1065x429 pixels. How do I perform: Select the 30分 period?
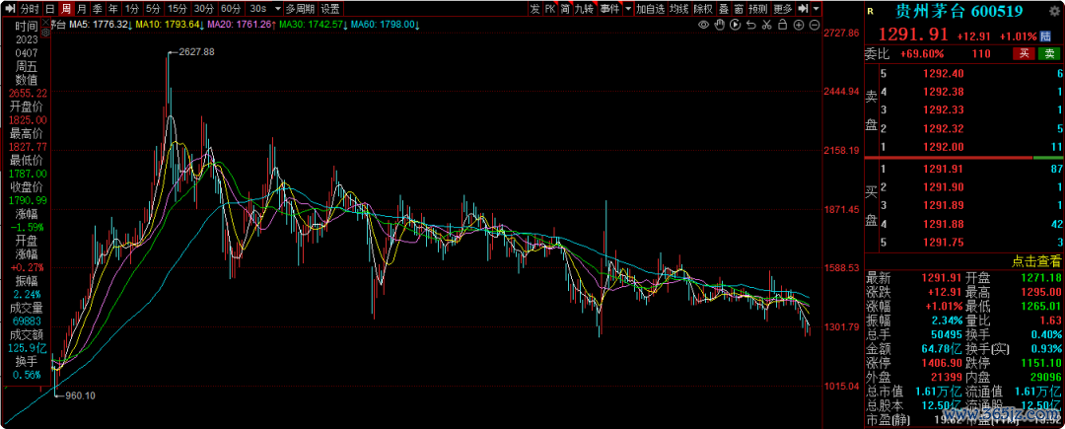pos(204,9)
